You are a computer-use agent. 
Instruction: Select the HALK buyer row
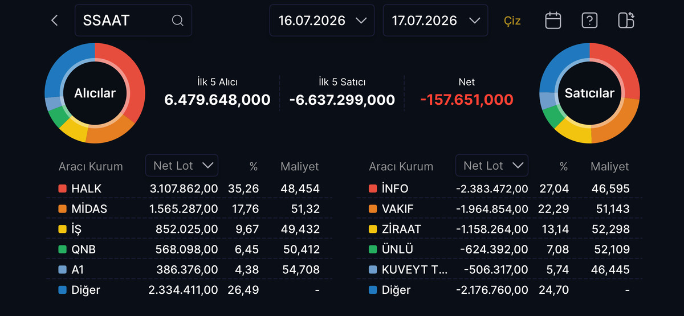189,188
